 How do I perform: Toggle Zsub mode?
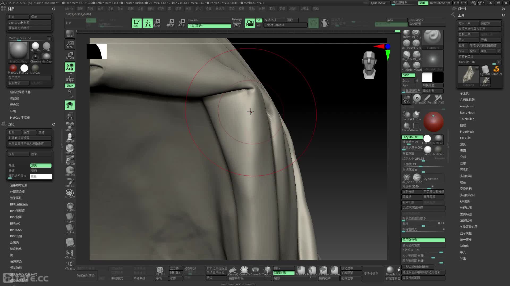[408, 81]
